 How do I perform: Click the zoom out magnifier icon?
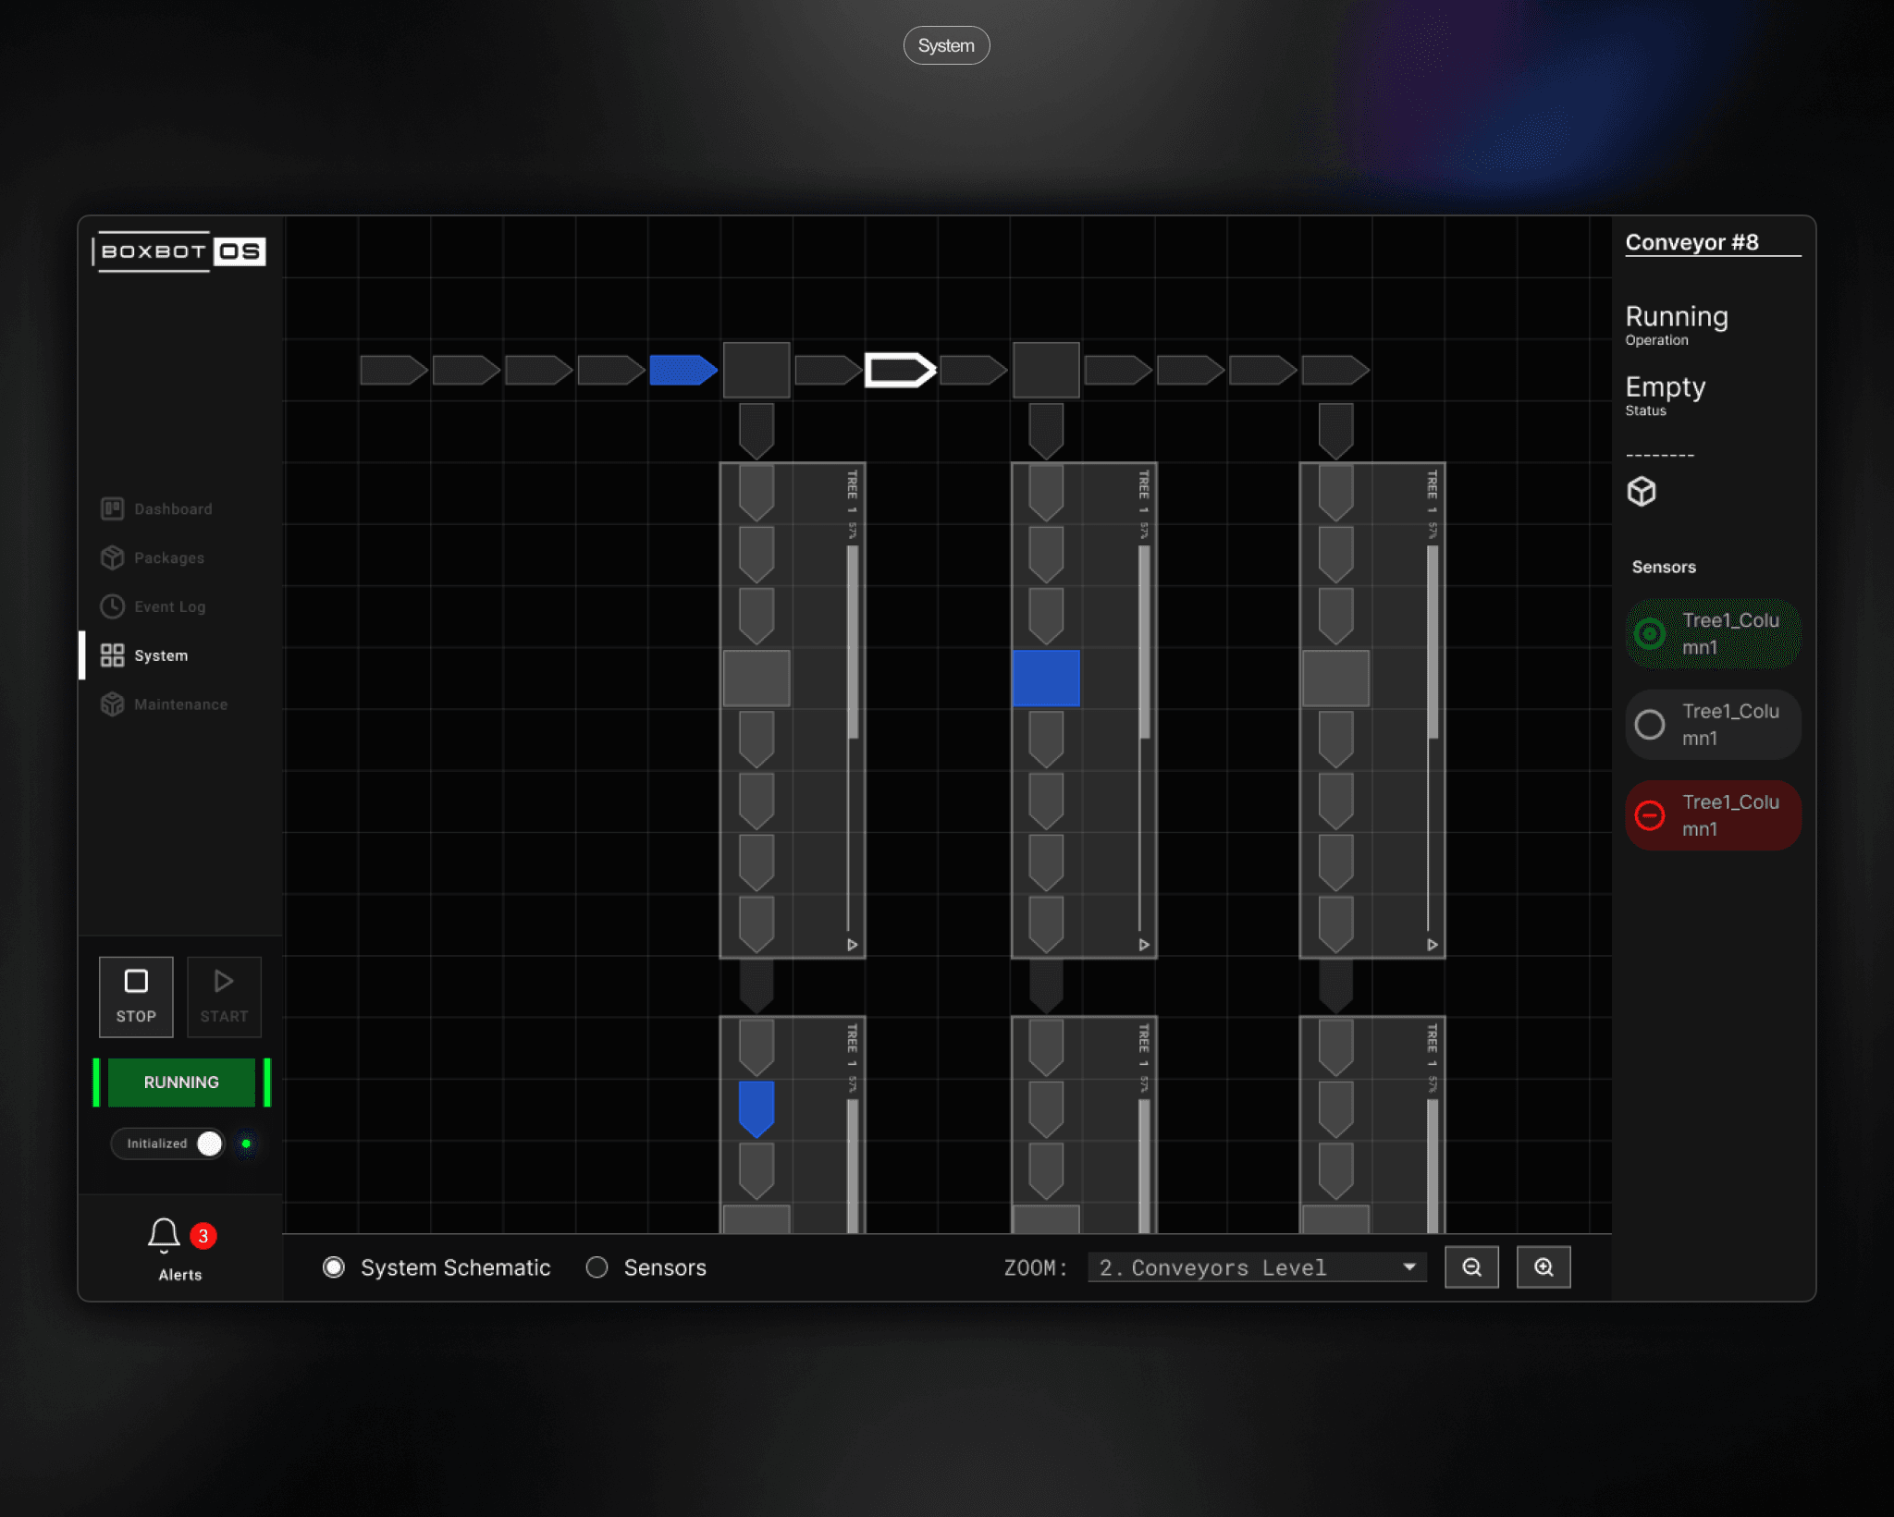point(1471,1267)
